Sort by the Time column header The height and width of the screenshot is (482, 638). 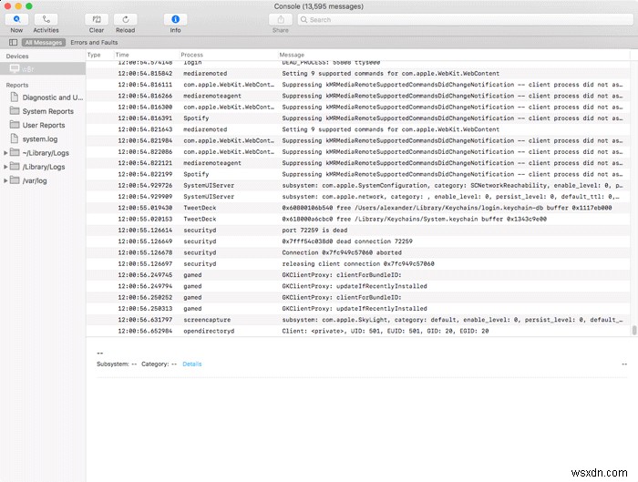click(122, 55)
